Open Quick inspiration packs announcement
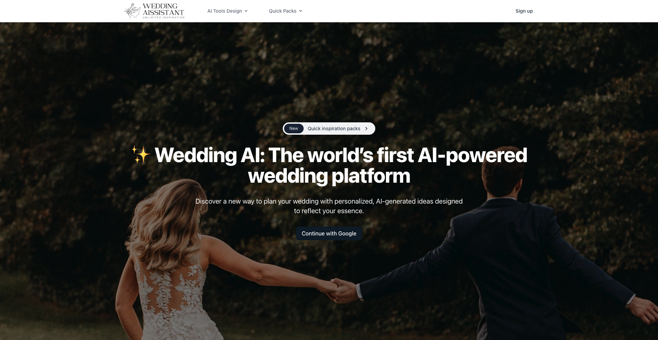 (334, 129)
